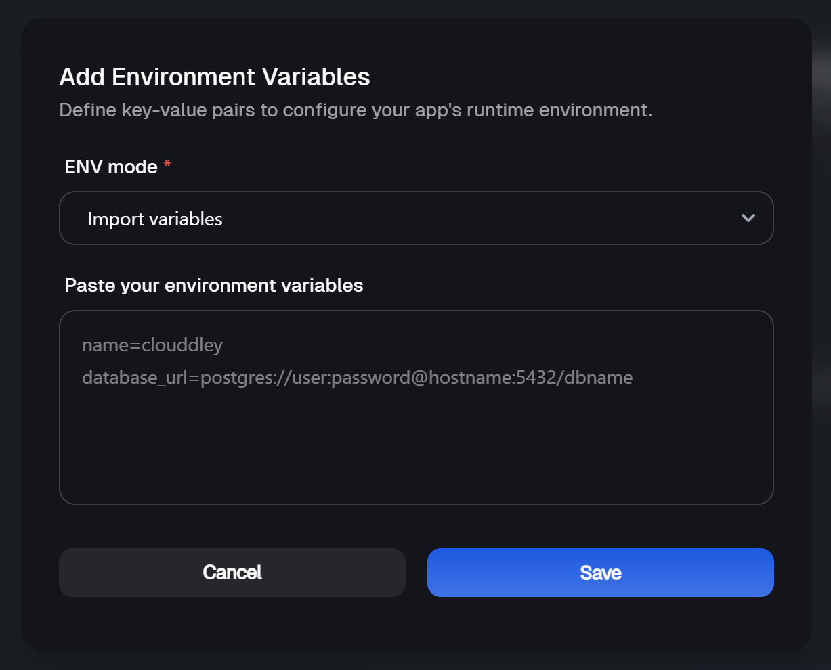Click the dialog background panel
The height and width of the screenshot is (670, 831).
pyautogui.click(x=416, y=629)
